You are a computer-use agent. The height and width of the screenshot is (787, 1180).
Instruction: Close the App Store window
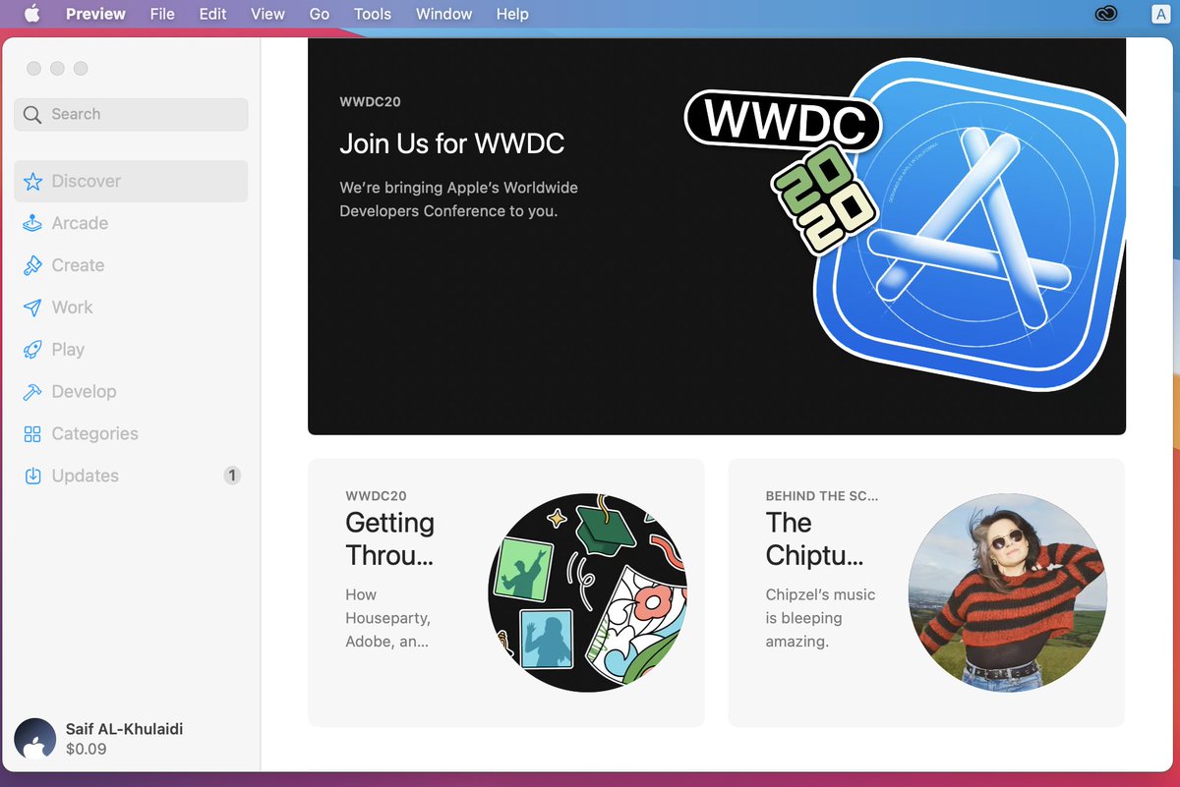34,69
